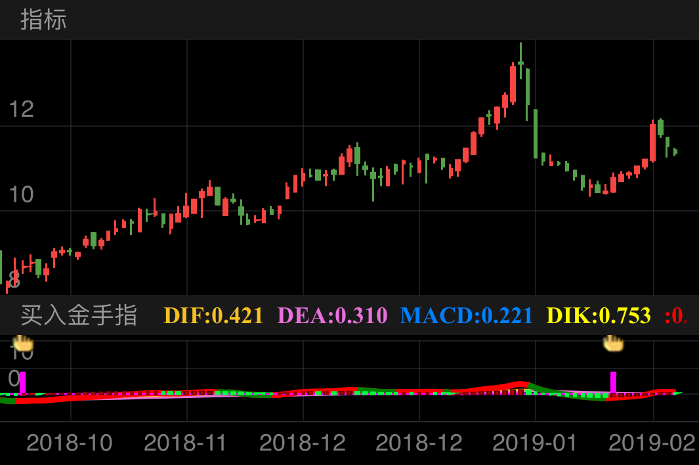
Task: Select the blue MACD:0.221 readout
Action: point(467,316)
